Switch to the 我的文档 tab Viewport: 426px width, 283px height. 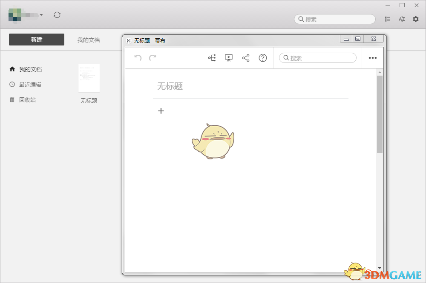click(88, 40)
